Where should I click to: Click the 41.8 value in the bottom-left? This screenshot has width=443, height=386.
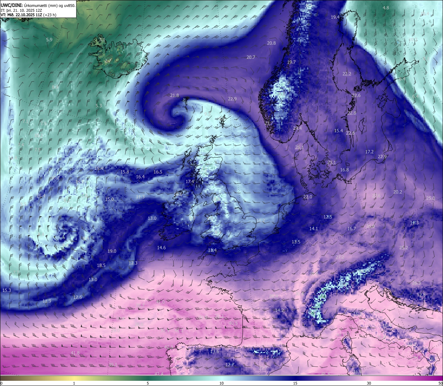coord(75,353)
